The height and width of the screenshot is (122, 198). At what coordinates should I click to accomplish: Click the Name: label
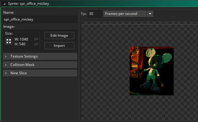pyautogui.click(x=9, y=13)
